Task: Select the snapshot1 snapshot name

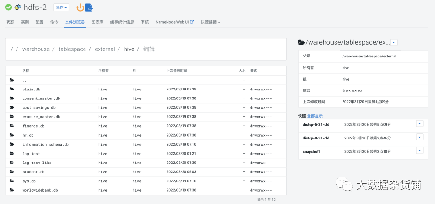Action: pos(311,152)
